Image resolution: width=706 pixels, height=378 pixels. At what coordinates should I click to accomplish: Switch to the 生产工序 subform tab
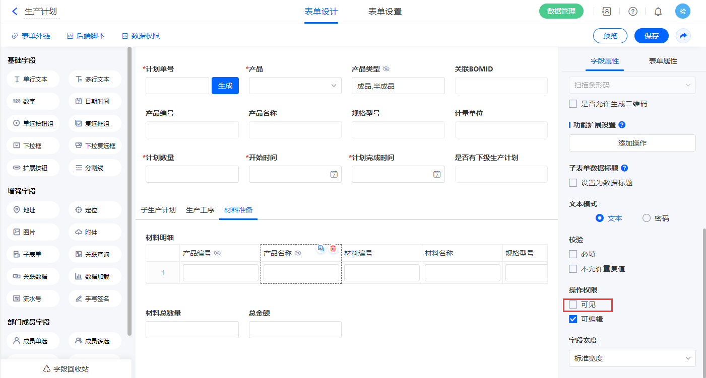(x=200, y=210)
